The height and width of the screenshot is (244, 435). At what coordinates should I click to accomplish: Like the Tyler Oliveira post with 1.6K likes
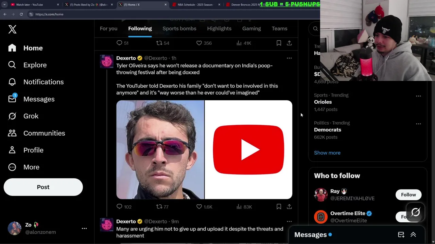click(204, 207)
